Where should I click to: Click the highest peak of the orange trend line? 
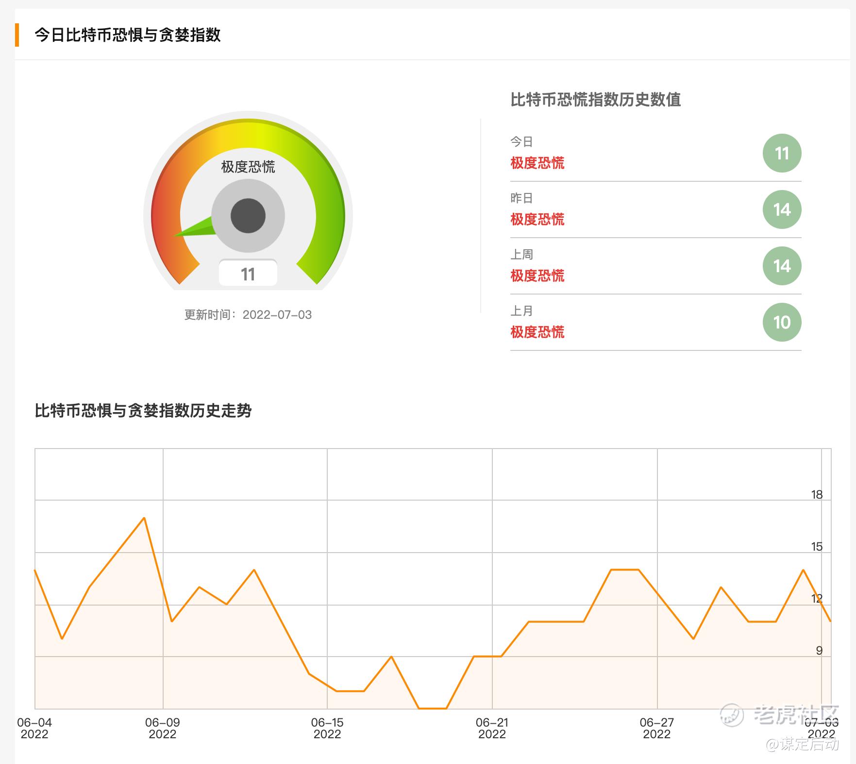coord(144,518)
